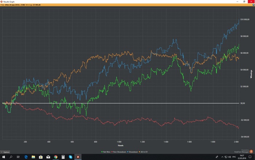The height and width of the screenshot is (160, 255).
Task: Expand the Options panel
Action: (x=5, y=152)
